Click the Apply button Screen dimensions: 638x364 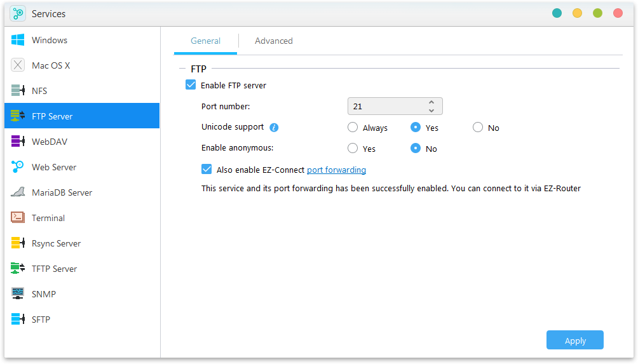[575, 340]
